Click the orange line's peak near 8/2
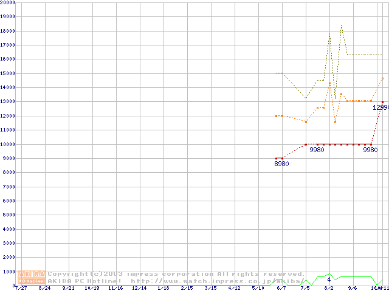The height and width of the screenshot is (291, 389). pos(329,83)
